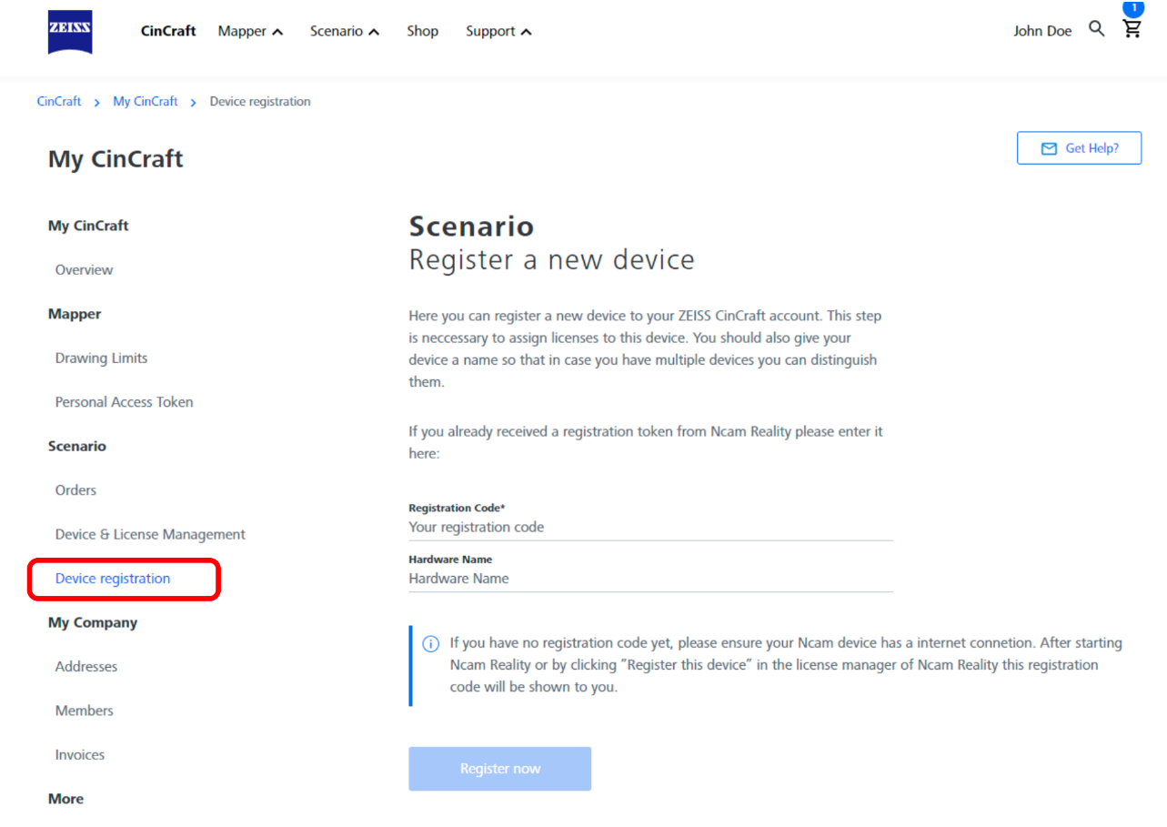Expand the Mapper menu
The width and height of the screenshot is (1167, 827).
click(250, 31)
